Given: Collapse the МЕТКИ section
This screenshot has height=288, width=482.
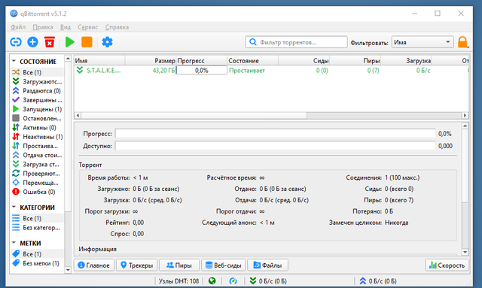Looking at the screenshot, I should coord(14,243).
